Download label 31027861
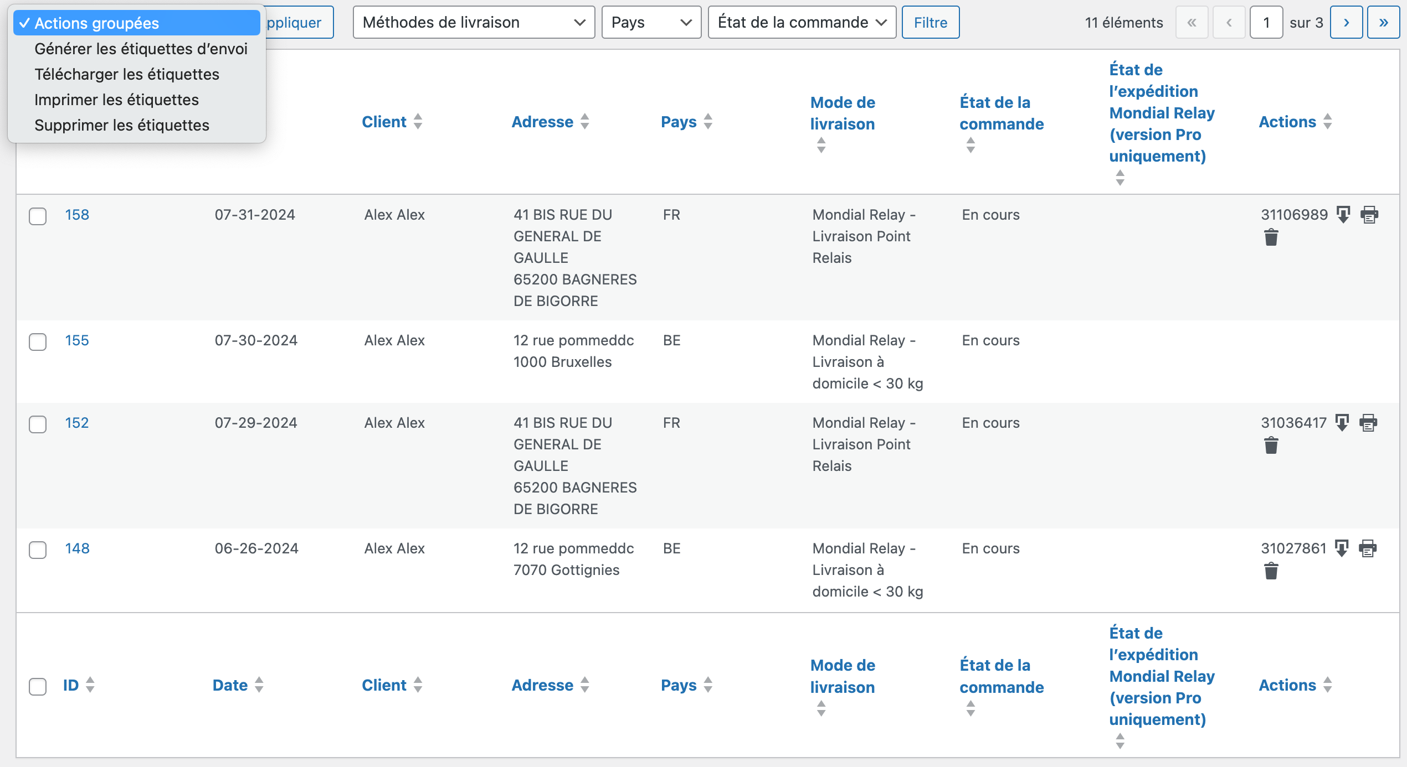This screenshot has width=1407, height=767. [1342, 548]
